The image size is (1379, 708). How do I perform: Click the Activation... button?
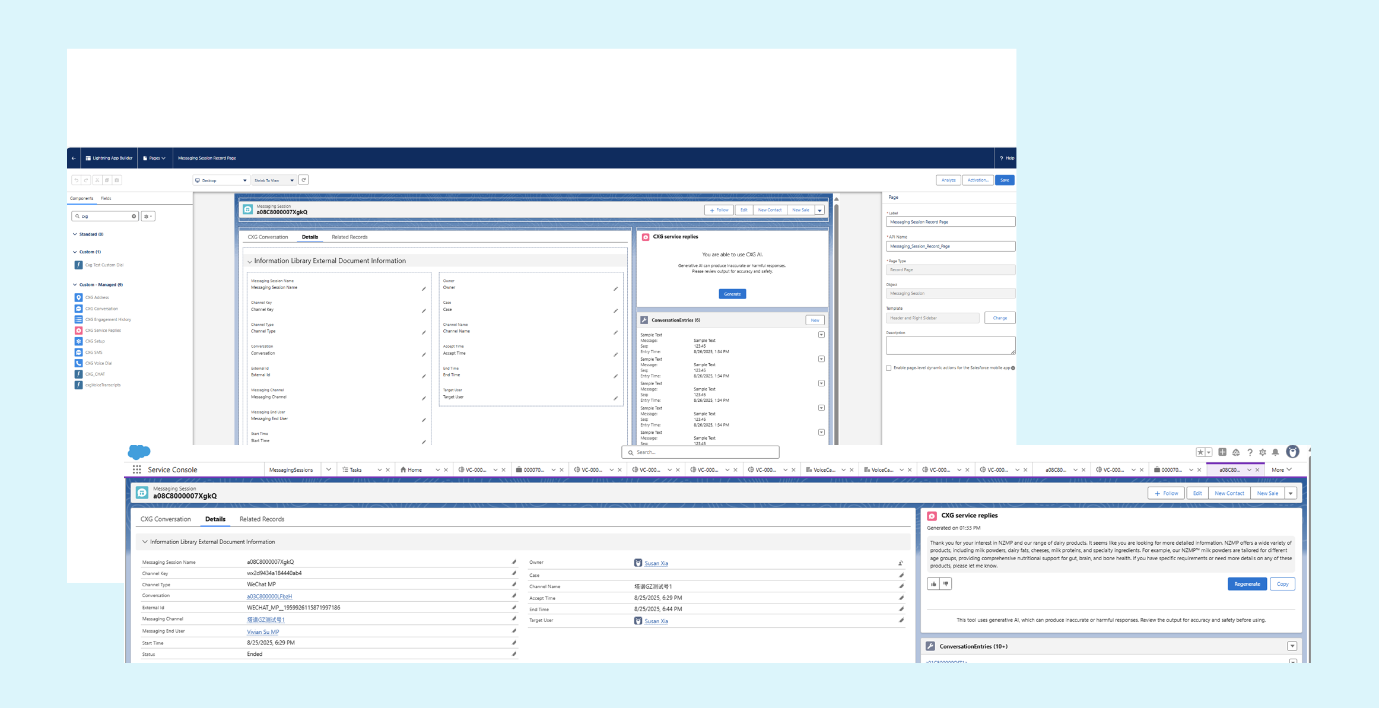978,180
